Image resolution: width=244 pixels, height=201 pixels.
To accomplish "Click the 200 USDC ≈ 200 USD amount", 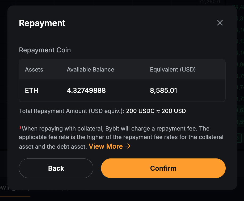I will click(x=156, y=111).
